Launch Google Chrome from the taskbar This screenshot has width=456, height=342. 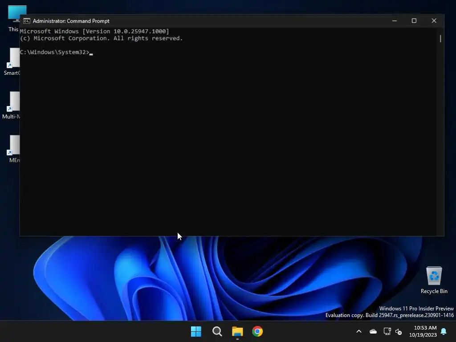tap(257, 331)
